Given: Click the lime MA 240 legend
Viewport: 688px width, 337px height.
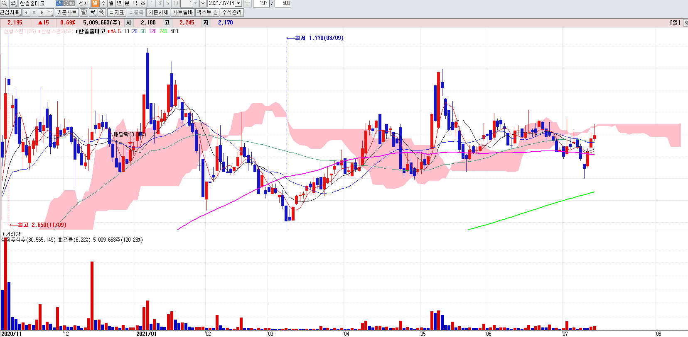Looking at the screenshot, I should point(163,32).
